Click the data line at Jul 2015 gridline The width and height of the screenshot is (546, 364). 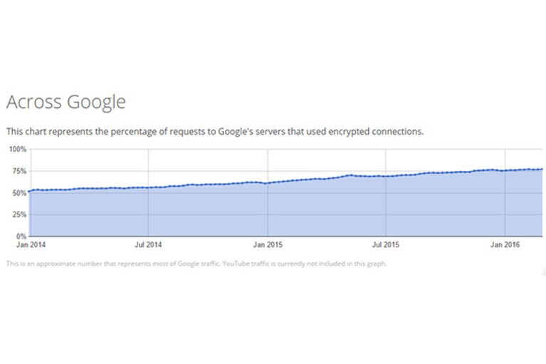[385, 176]
